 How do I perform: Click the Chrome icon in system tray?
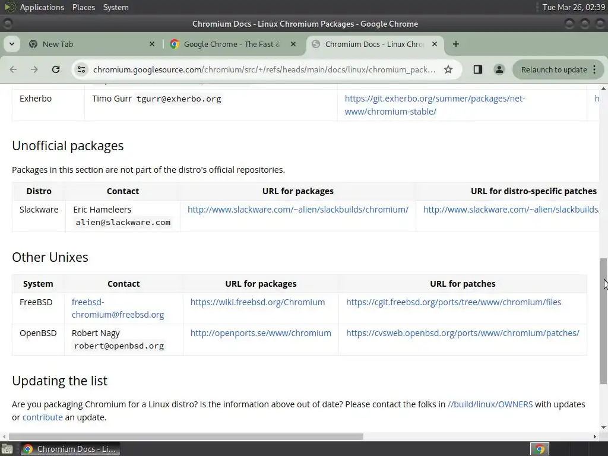coord(540,449)
